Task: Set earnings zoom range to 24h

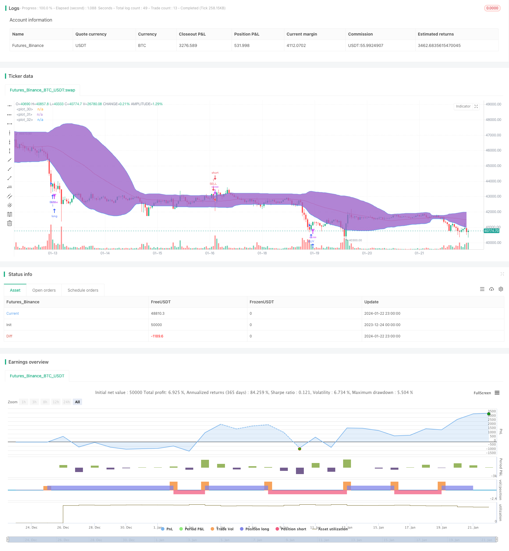Action: [67, 402]
